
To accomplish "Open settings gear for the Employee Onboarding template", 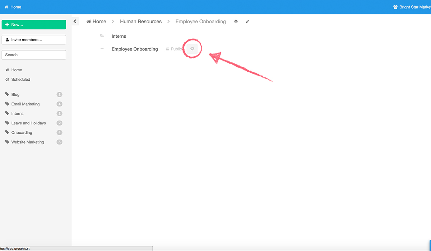I will pyautogui.click(x=192, y=49).
